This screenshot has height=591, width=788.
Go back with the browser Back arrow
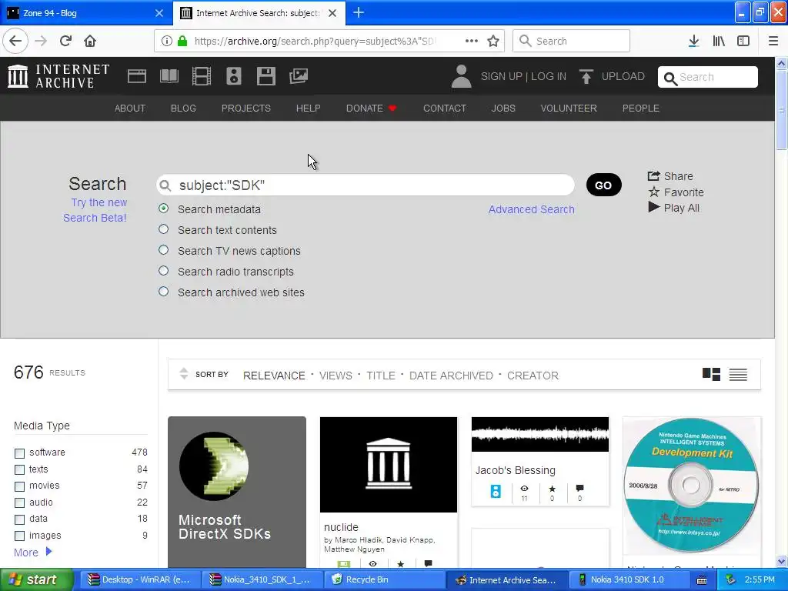click(x=15, y=41)
